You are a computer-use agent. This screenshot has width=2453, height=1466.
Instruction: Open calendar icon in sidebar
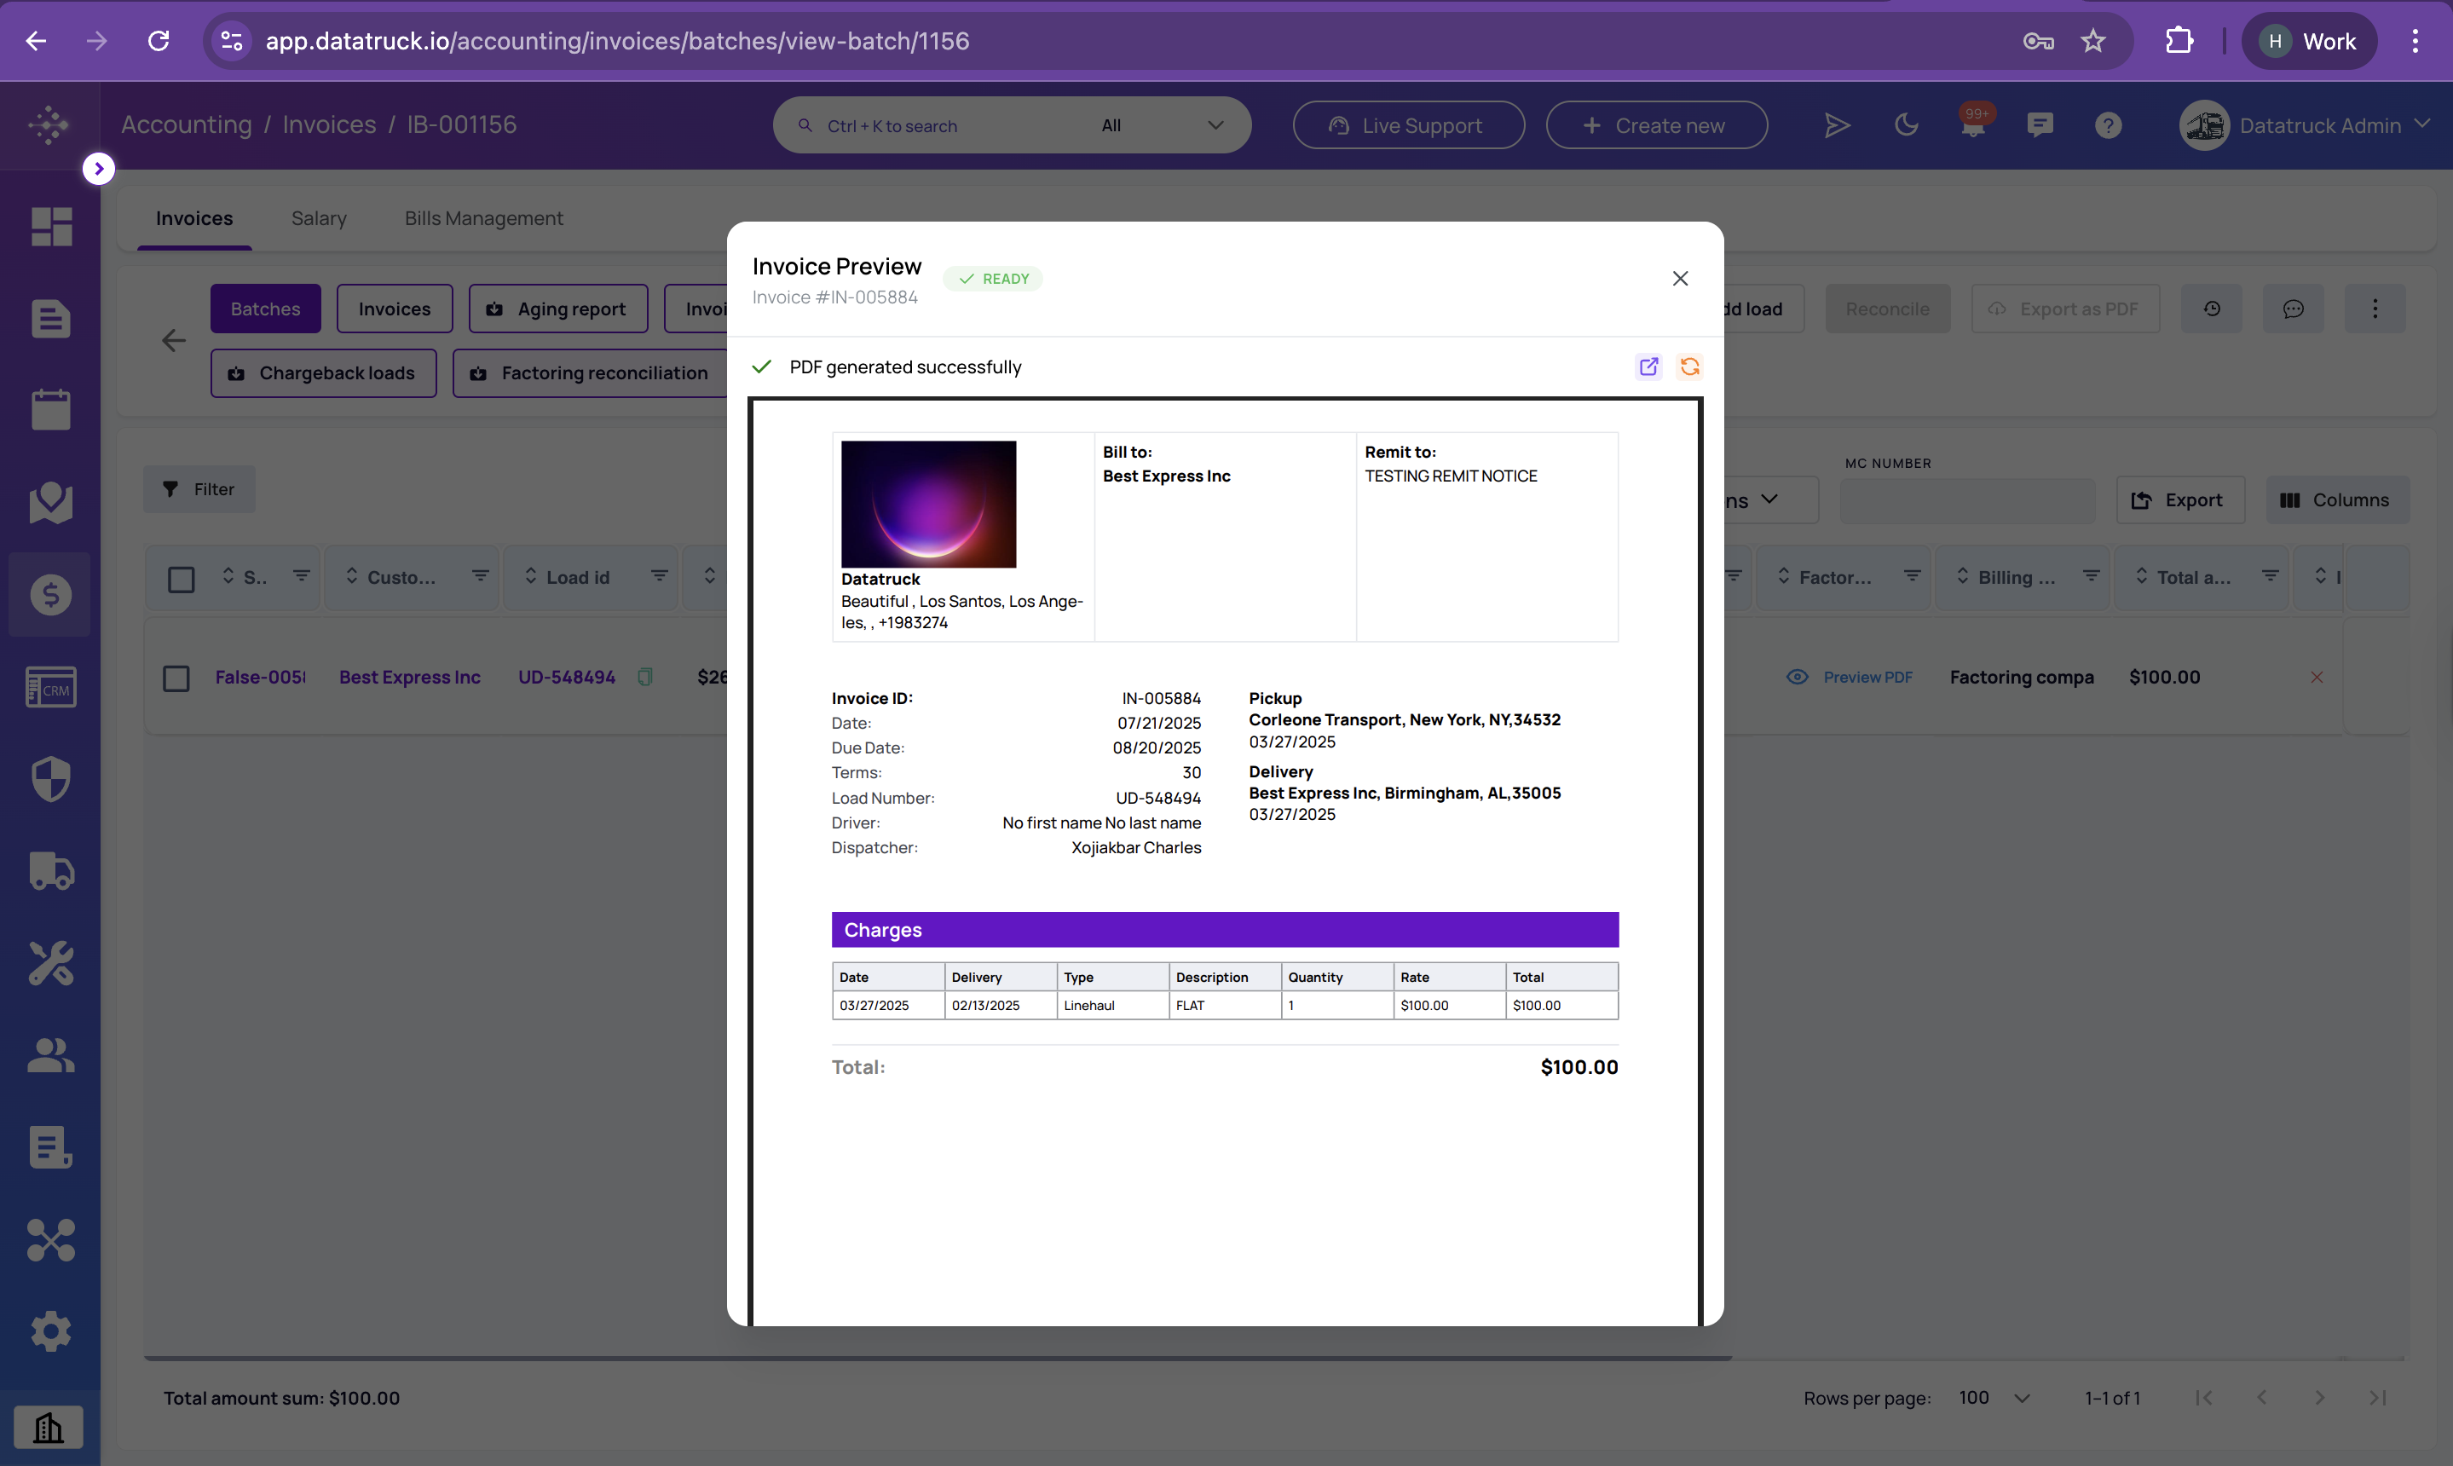[50, 409]
